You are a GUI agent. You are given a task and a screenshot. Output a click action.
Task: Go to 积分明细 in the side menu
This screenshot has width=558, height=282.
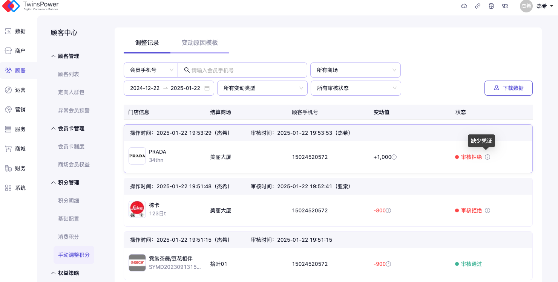pos(69,201)
